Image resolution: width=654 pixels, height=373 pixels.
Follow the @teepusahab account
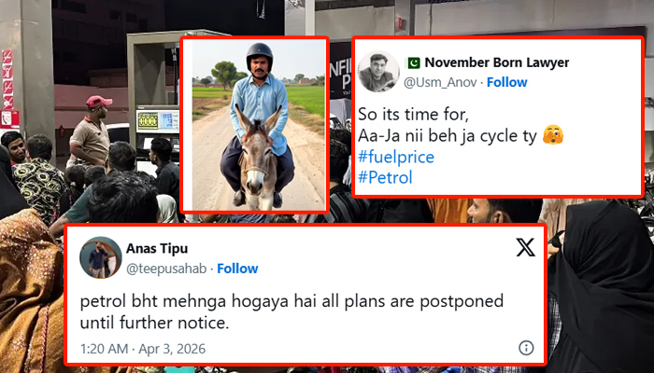pos(237,269)
